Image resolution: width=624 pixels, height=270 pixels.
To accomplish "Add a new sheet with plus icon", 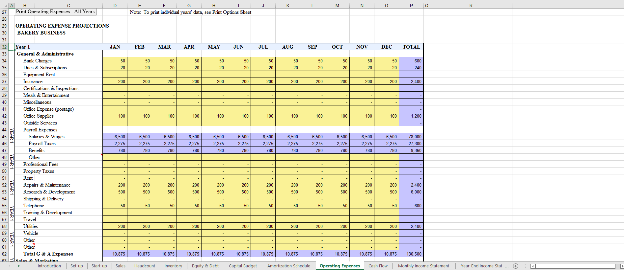I will 516,266.
